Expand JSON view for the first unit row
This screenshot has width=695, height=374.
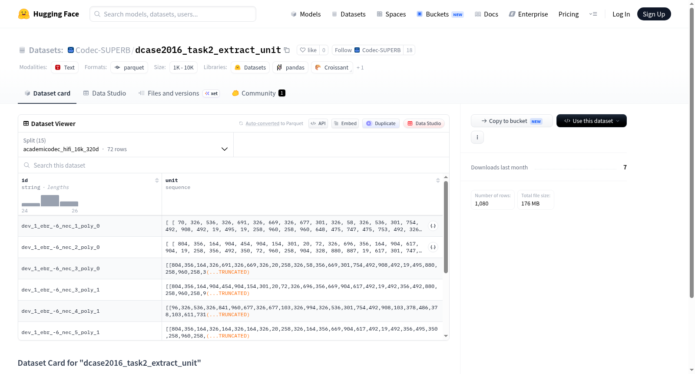pyautogui.click(x=433, y=226)
